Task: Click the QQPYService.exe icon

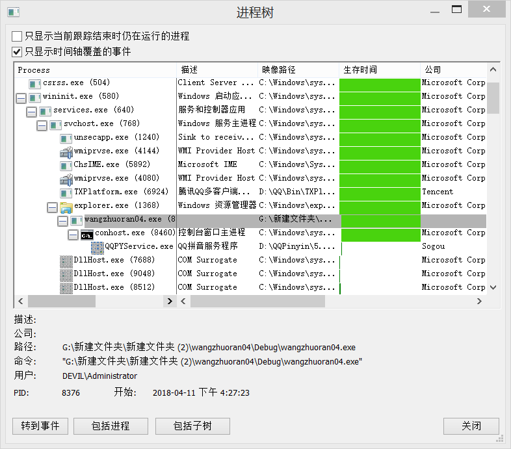Action: coord(98,248)
